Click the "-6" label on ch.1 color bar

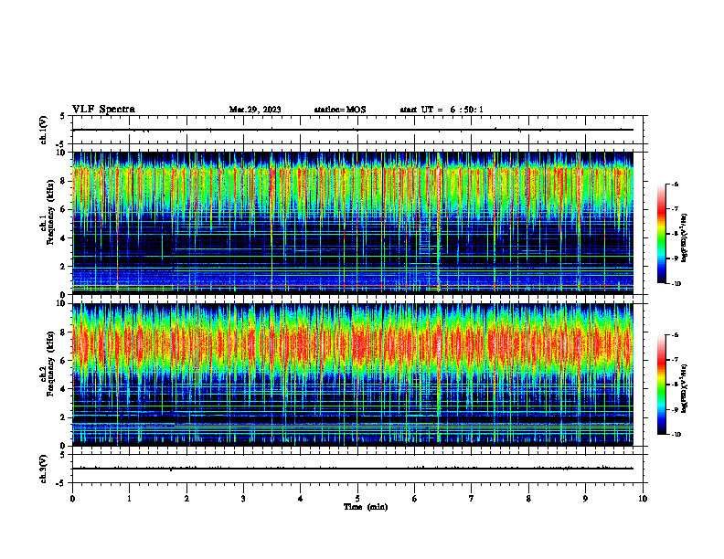[x=675, y=185]
